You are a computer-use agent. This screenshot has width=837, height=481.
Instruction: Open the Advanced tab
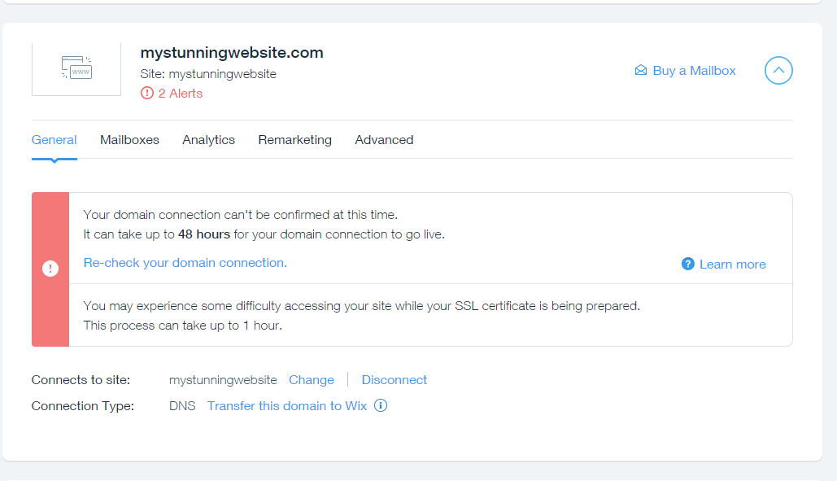(x=384, y=140)
